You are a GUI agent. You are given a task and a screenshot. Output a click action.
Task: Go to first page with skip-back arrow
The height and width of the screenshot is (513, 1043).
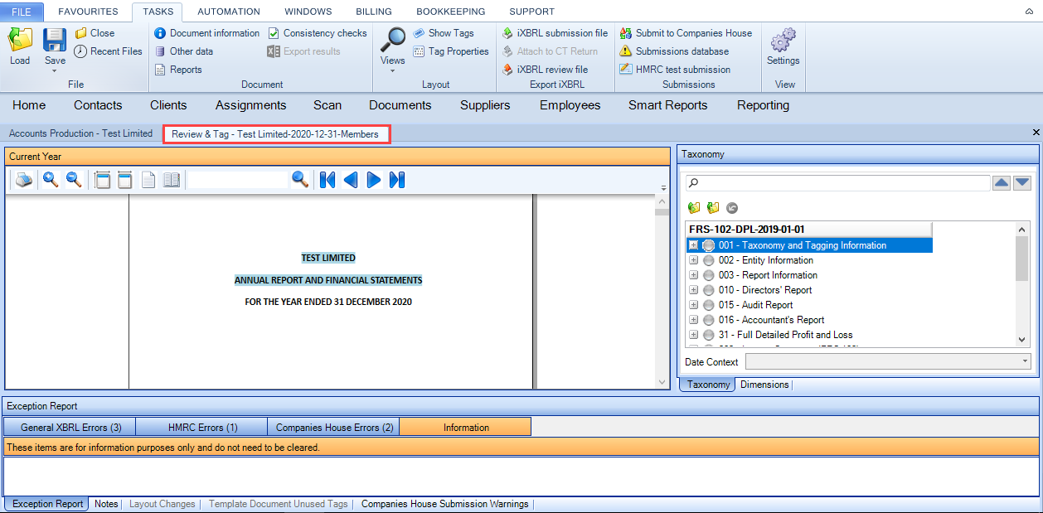click(x=327, y=180)
